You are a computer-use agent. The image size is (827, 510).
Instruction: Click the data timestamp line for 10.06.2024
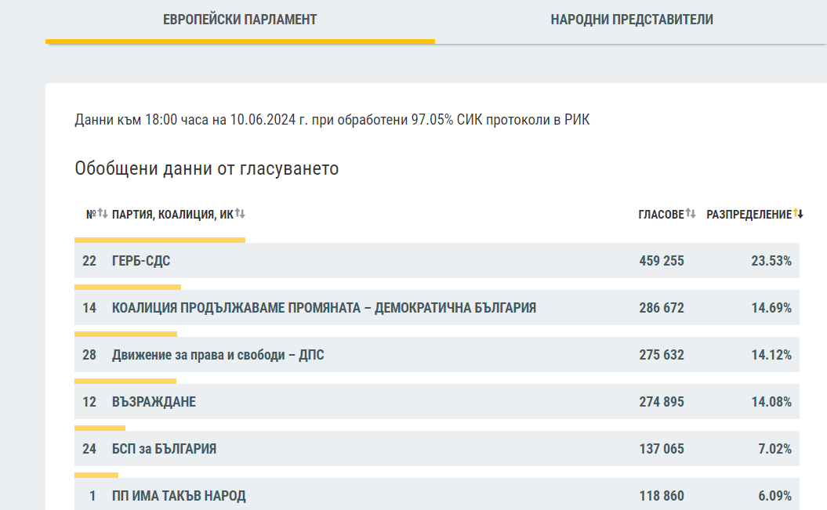pyautogui.click(x=332, y=120)
